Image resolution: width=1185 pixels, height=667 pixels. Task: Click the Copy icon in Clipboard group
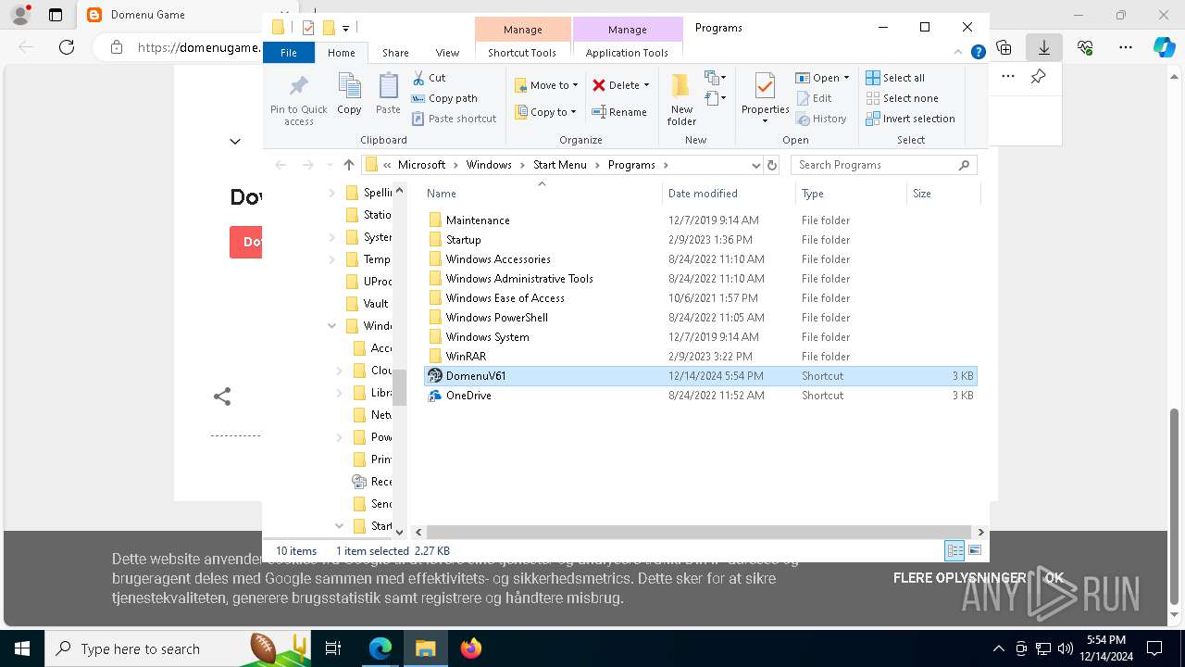(x=349, y=94)
